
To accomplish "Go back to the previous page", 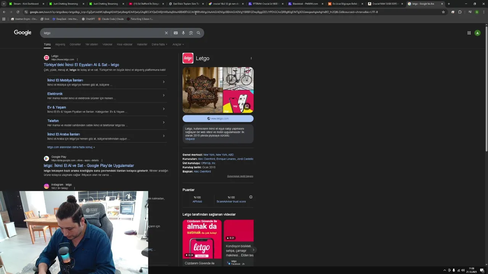I will (4, 12).
